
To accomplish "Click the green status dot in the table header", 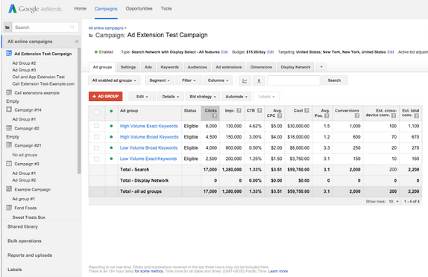I will click(x=111, y=111).
